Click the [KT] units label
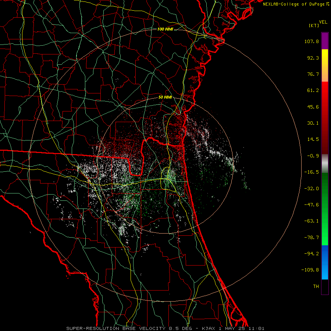The image size is (331, 331). [314, 25]
